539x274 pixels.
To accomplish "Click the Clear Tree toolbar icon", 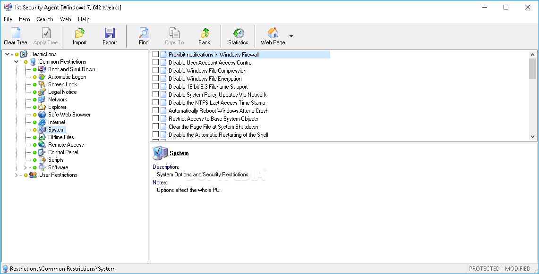I will click(x=16, y=33).
